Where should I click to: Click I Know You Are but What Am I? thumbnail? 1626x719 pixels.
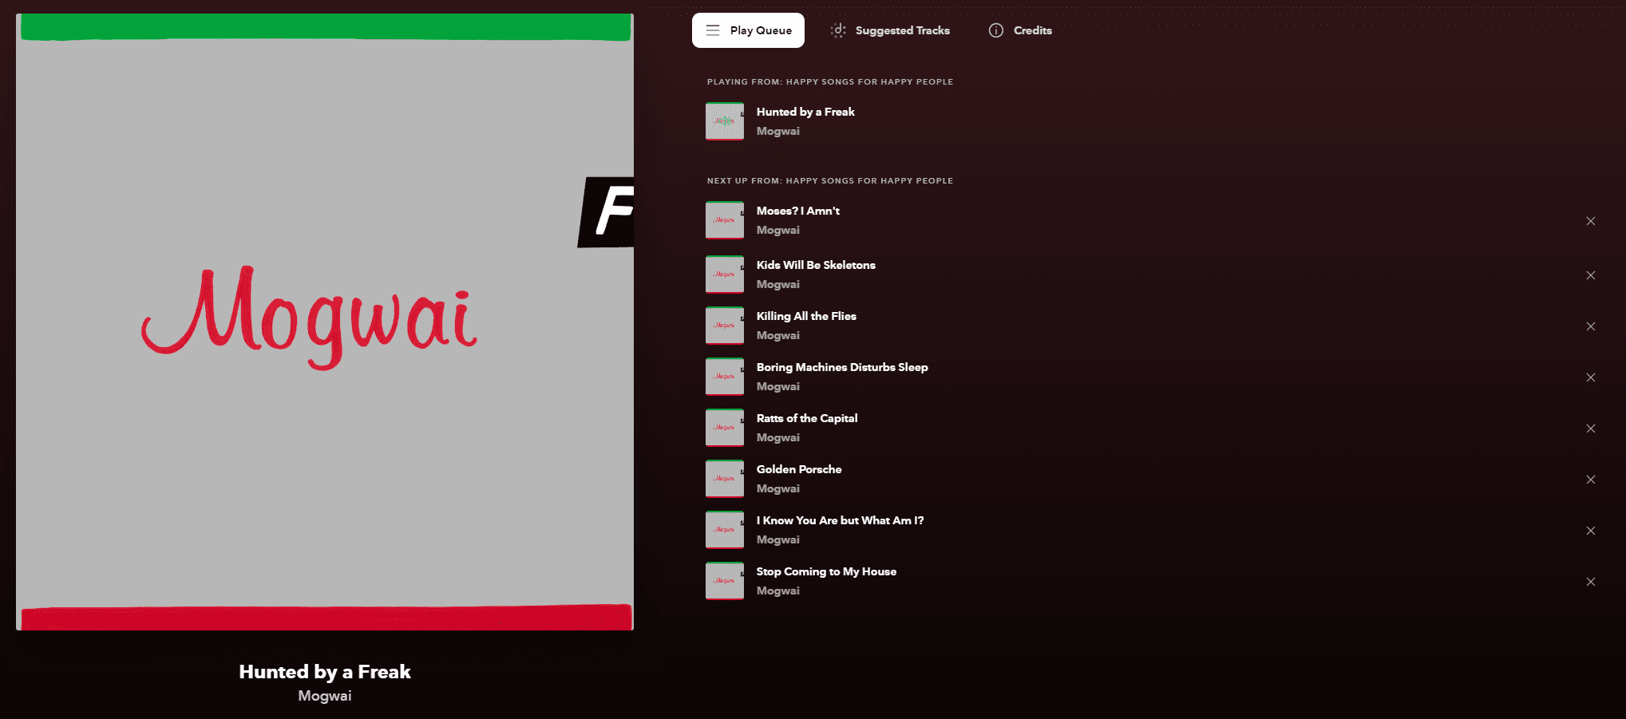pyautogui.click(x=725, y=530)
